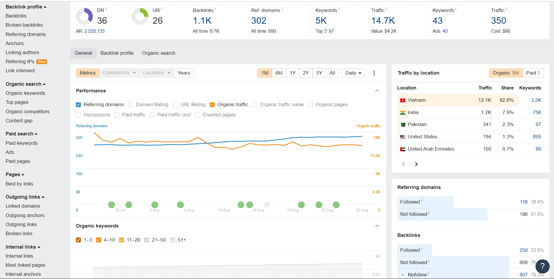
Task: Enable the Domain Rating checkbox
Action: click(x=131, y=105)
